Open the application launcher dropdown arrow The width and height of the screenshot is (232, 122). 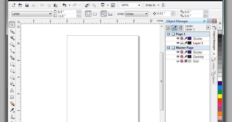point(108,5)
